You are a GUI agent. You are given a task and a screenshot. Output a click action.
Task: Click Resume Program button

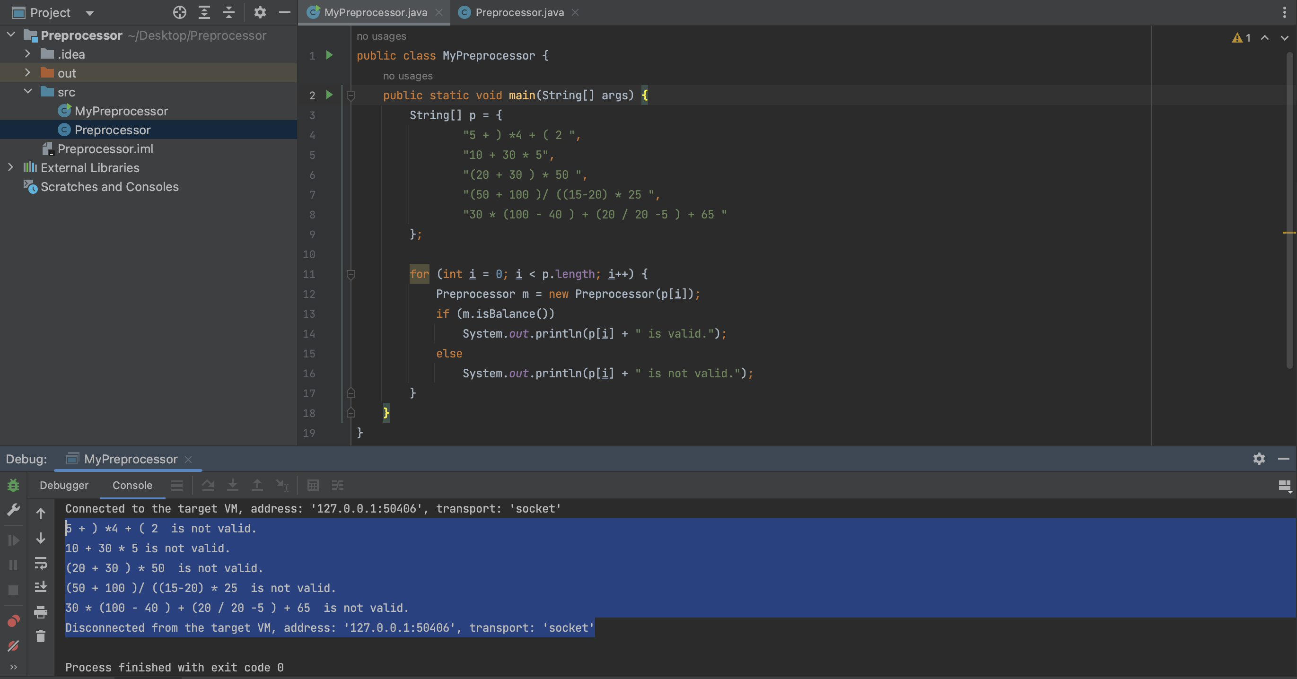click(13, 540)
